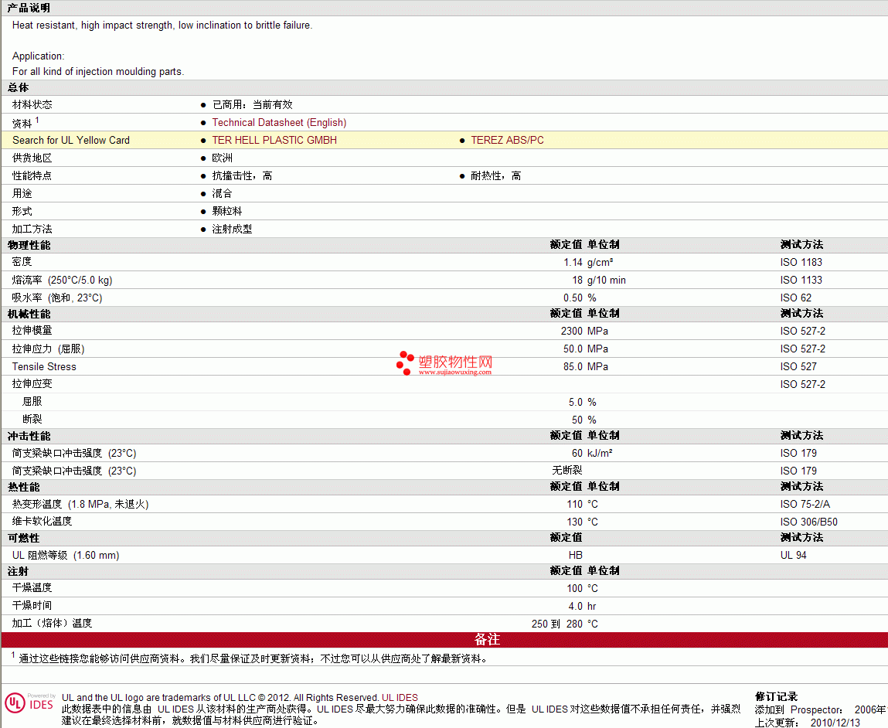Click the red UL IDES link after "All Rights Reserved."
This screenshot has height=728, width=888.
pos(400,697)
